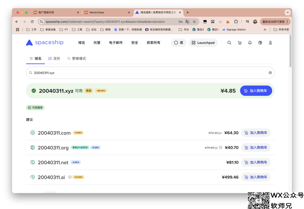The width and height of the screenshot is (304, 209).
Task: Open the 论坛 bookmarks folder
Action: (91, 30)
